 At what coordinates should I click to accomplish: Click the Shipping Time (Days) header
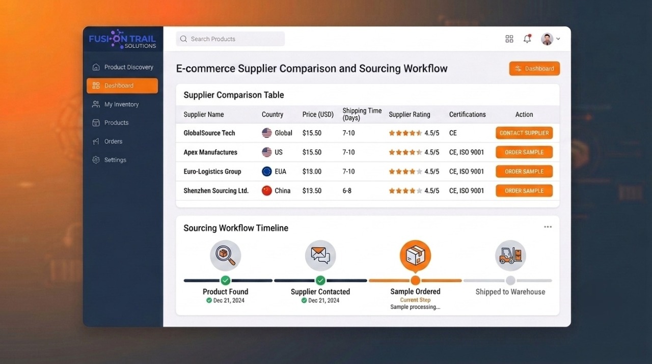click(362, 115)
